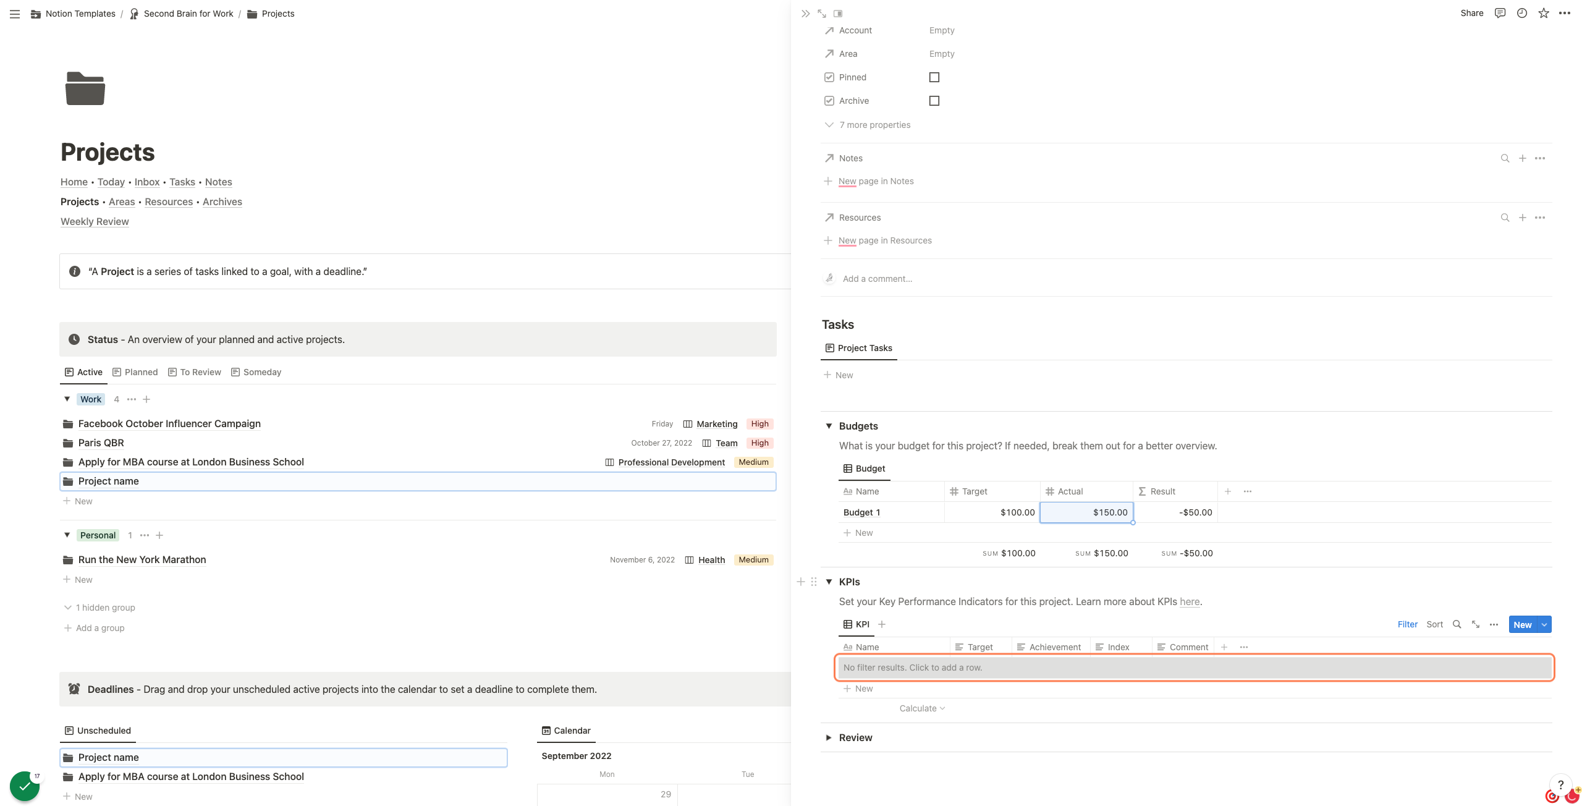Open the sidebar hamburger menu
1582x806 pixels.
pos(15,14)
